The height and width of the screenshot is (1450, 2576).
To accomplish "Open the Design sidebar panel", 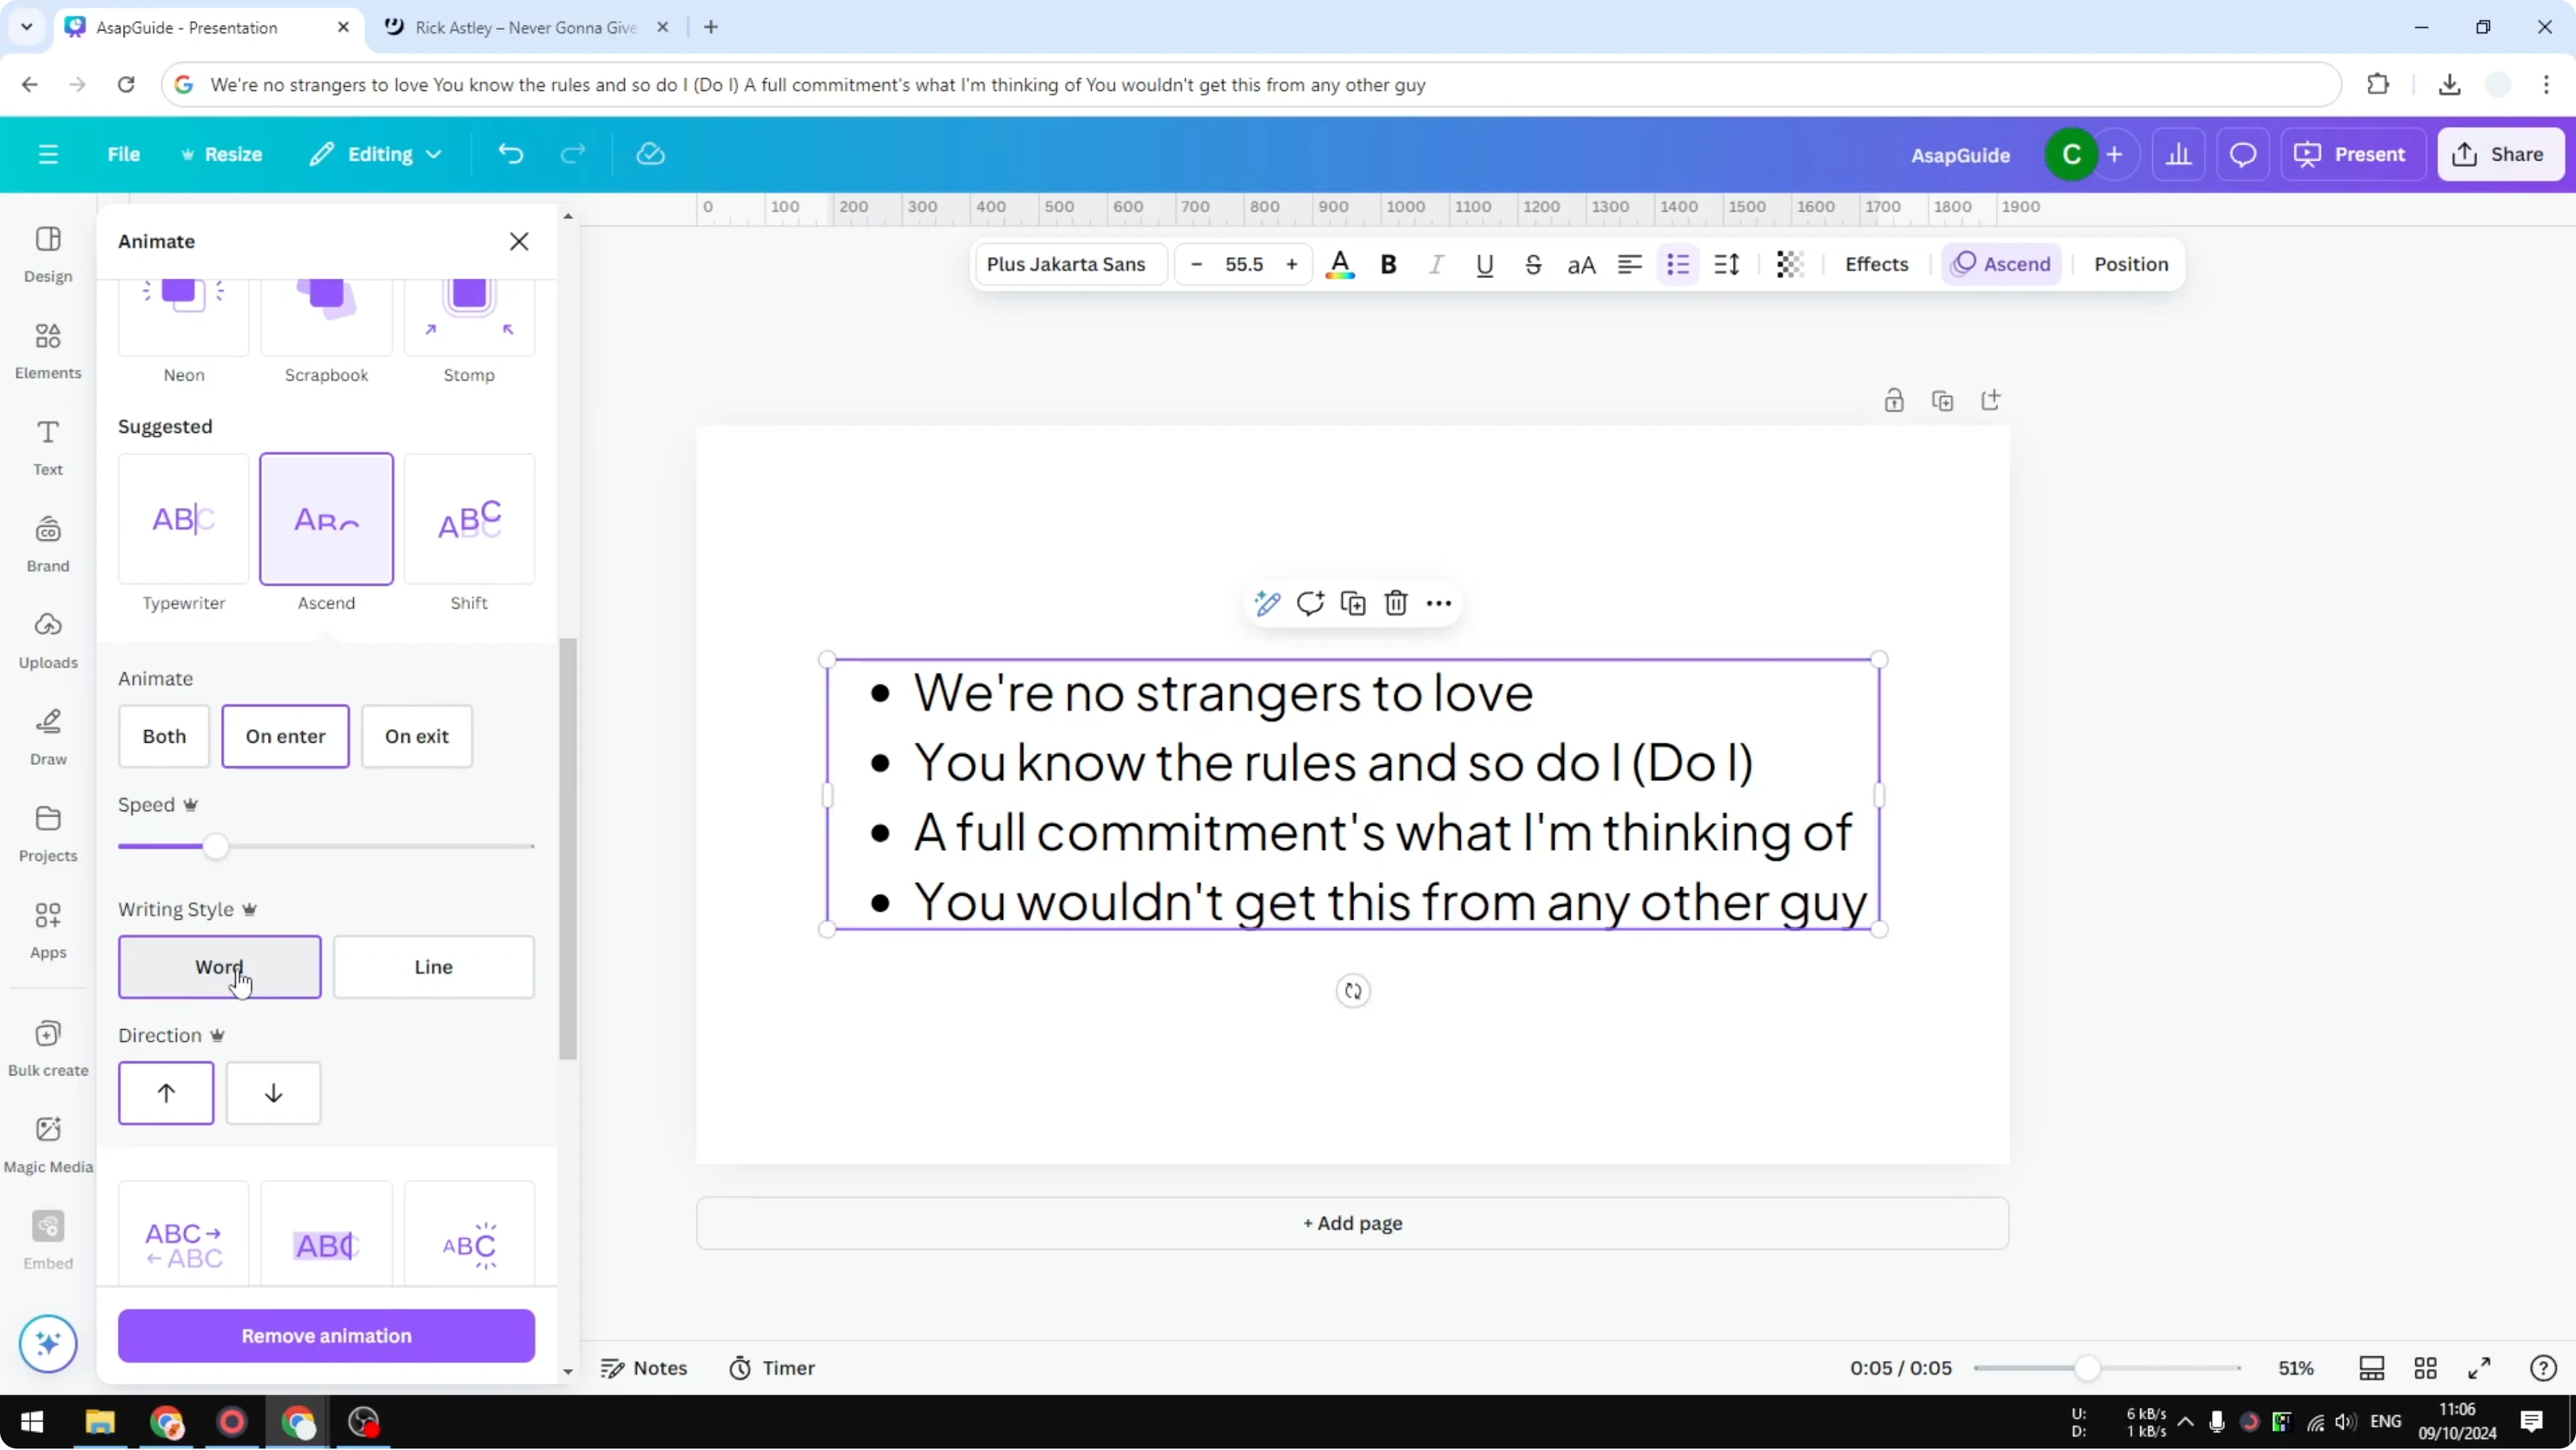I will pos(48,254).
